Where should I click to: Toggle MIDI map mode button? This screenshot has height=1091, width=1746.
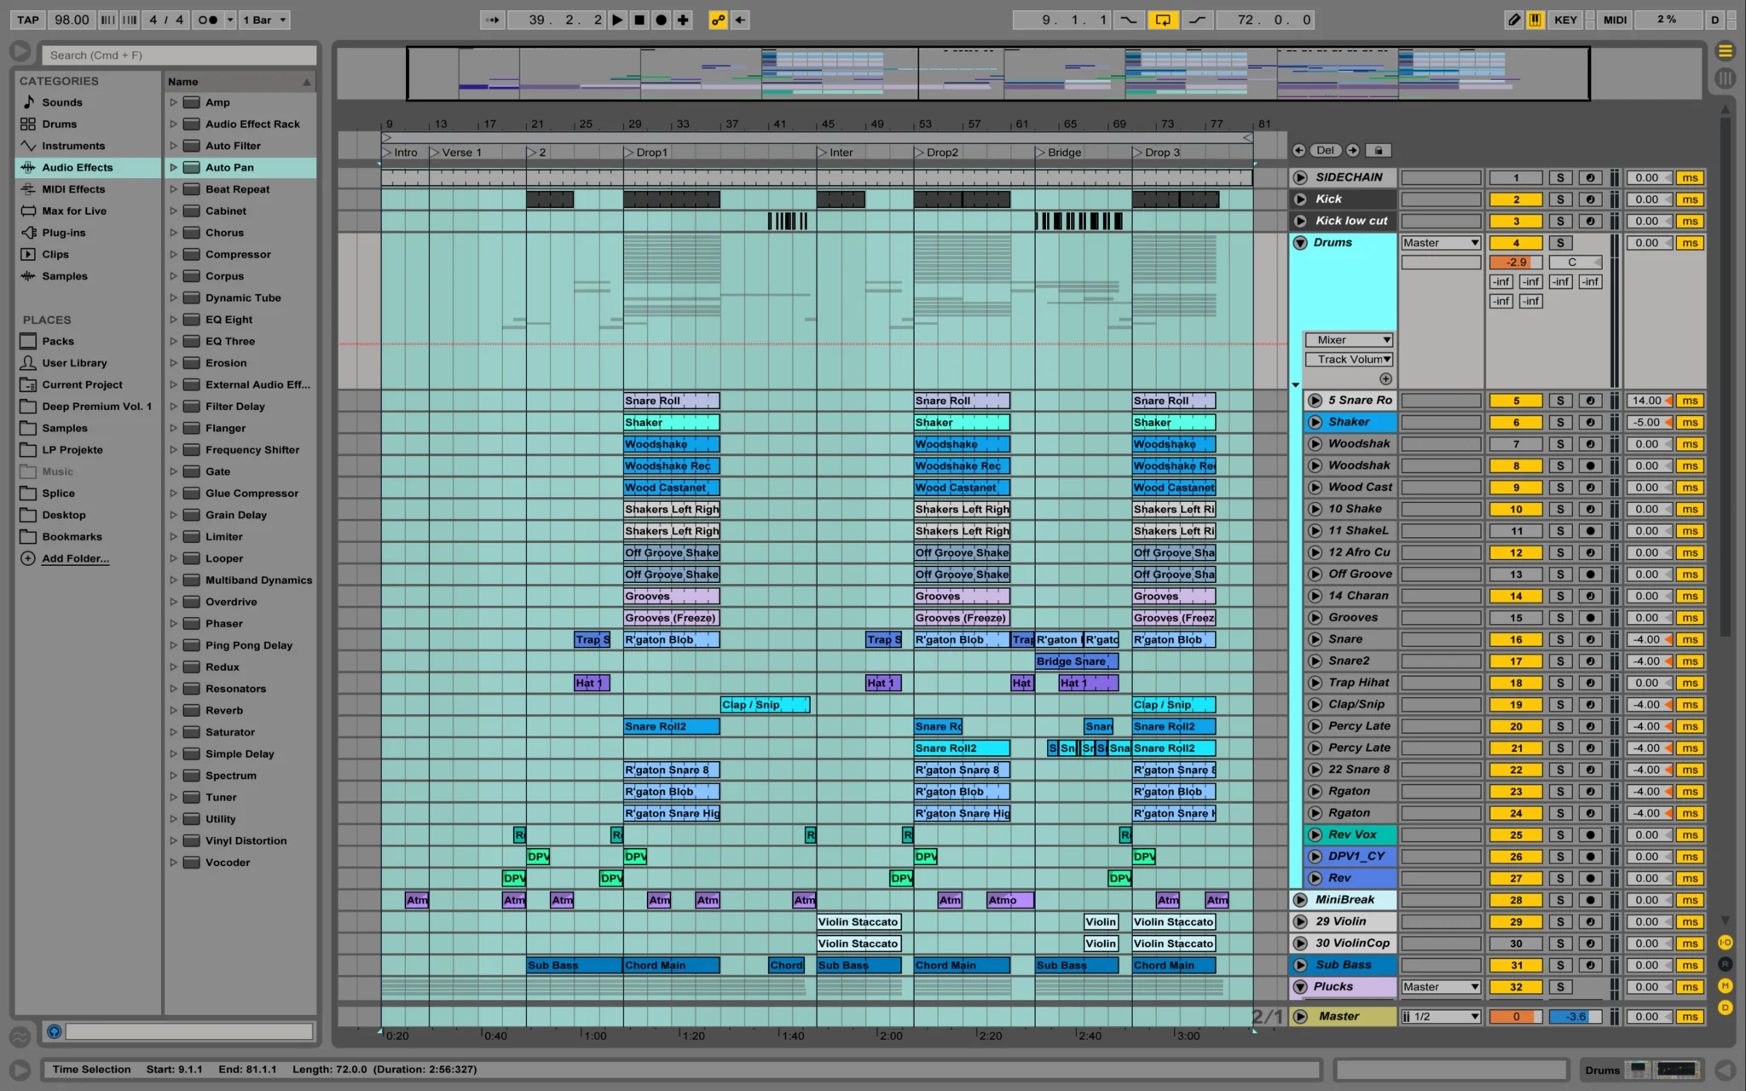pyautogui.click(x=1615, y=20)
